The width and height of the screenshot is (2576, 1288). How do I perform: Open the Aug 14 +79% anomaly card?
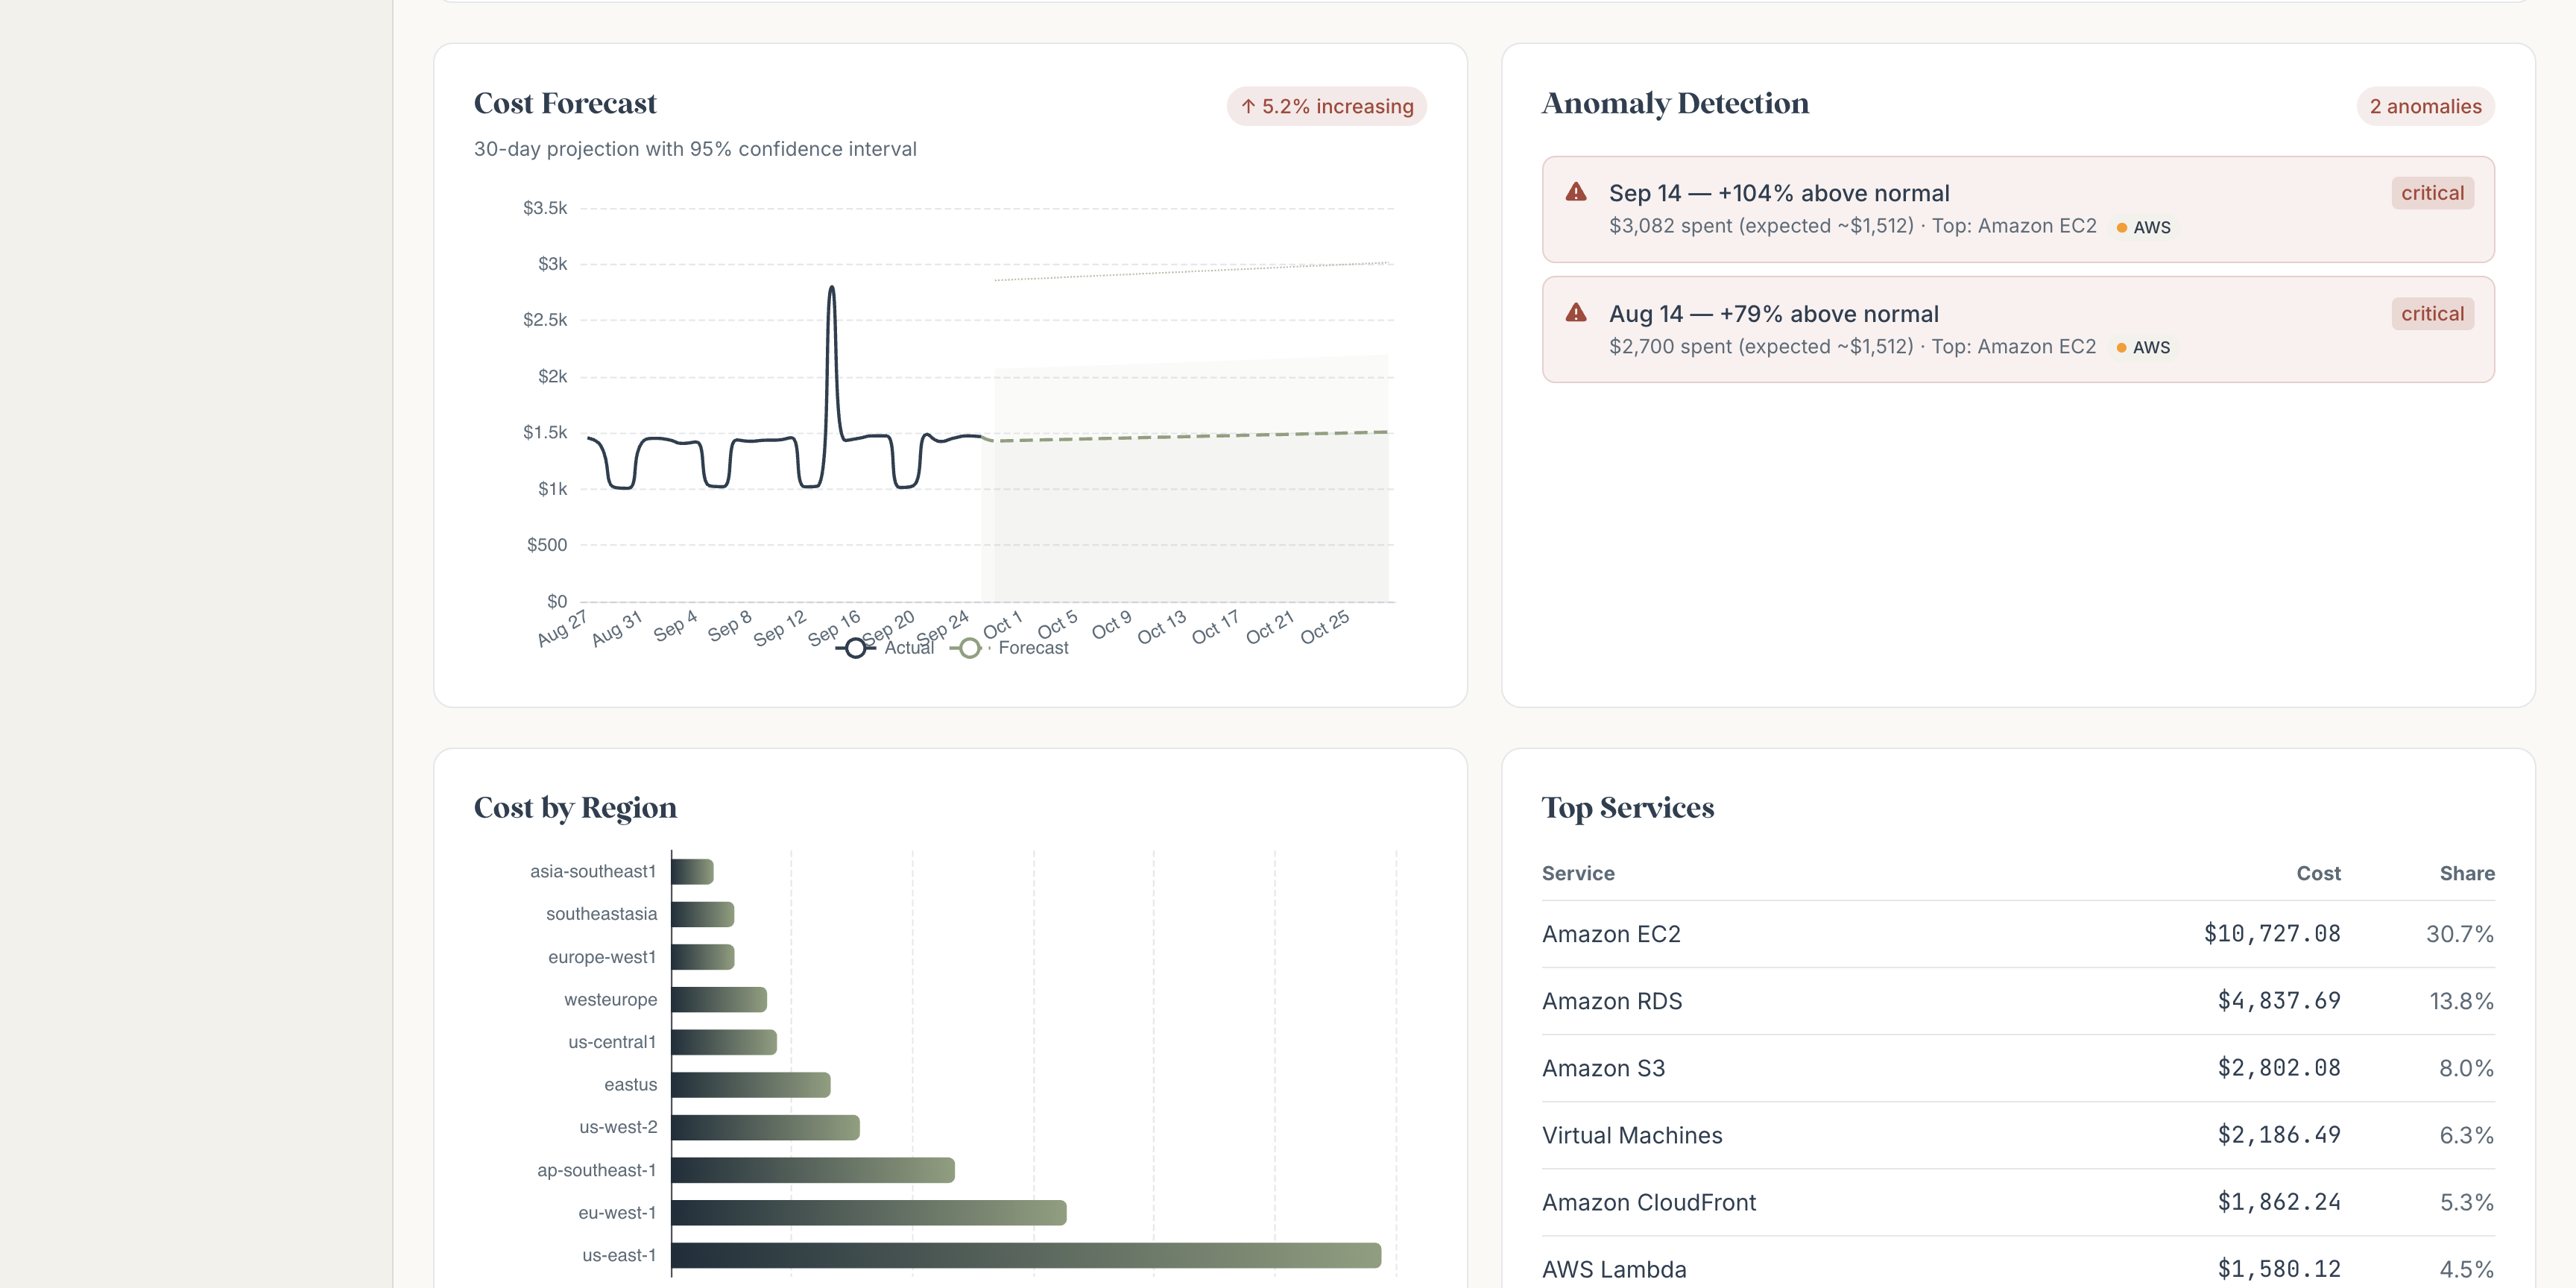(2018, 329)
